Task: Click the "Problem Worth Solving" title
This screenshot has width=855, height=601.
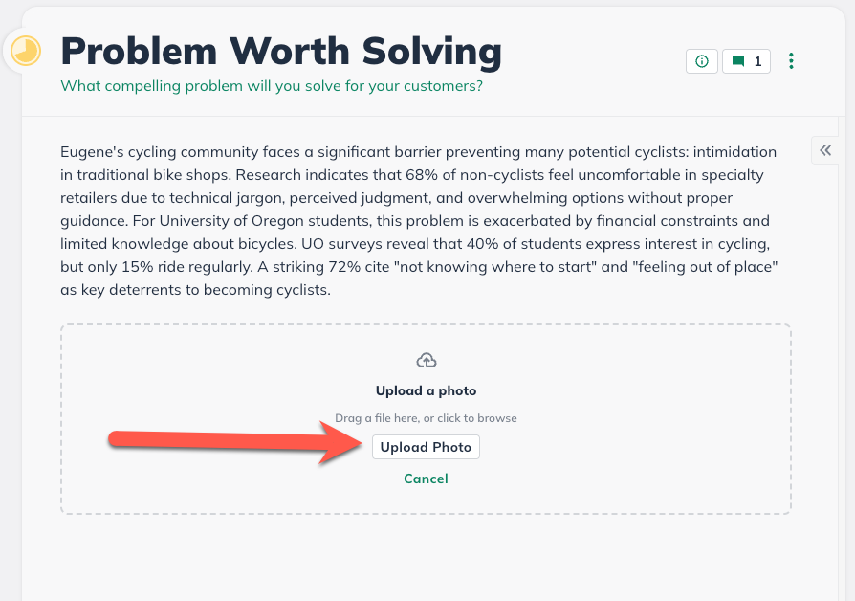Action: click(x=281, y=51)
